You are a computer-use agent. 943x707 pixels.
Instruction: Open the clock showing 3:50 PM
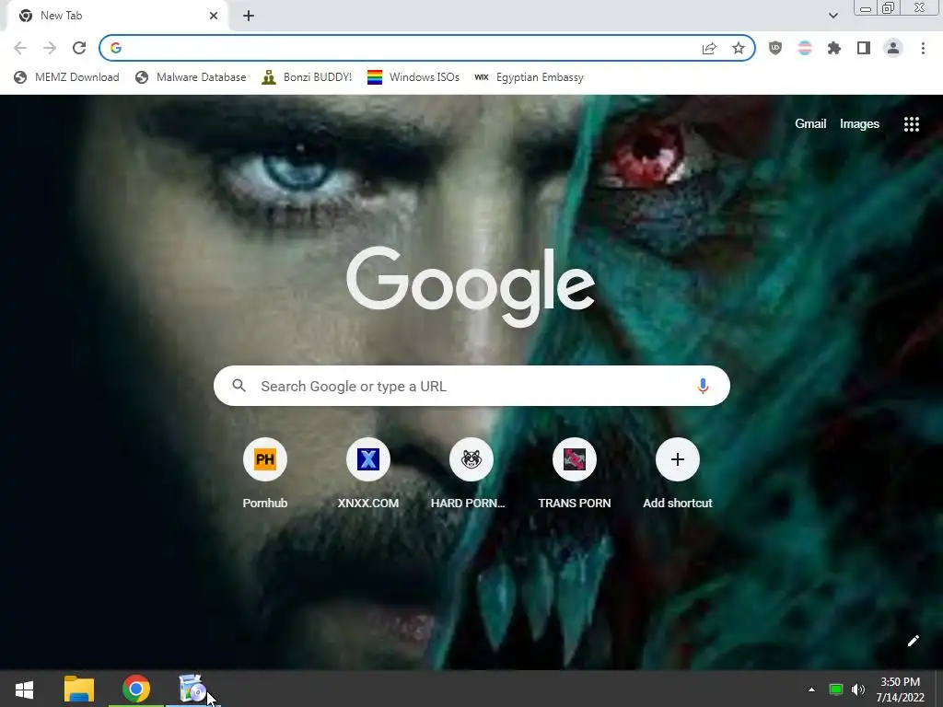[900, 690]
